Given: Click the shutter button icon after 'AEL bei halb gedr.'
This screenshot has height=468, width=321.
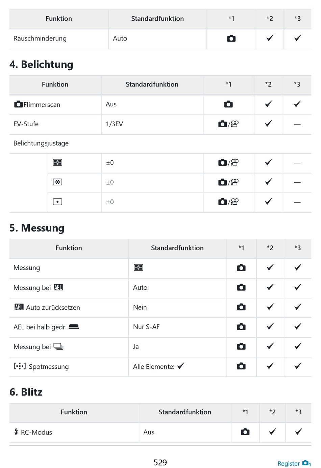Looking at the screenshot, I should [74, 327].
